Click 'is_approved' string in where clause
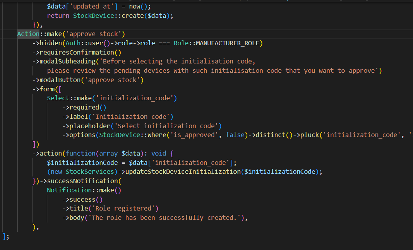Viewport: 413px width, 250px height. (194, 135)
